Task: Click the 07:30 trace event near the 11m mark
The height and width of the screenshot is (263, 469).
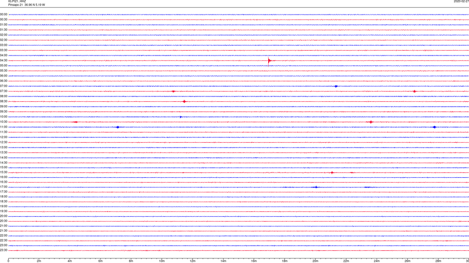Action: (173, 92)
